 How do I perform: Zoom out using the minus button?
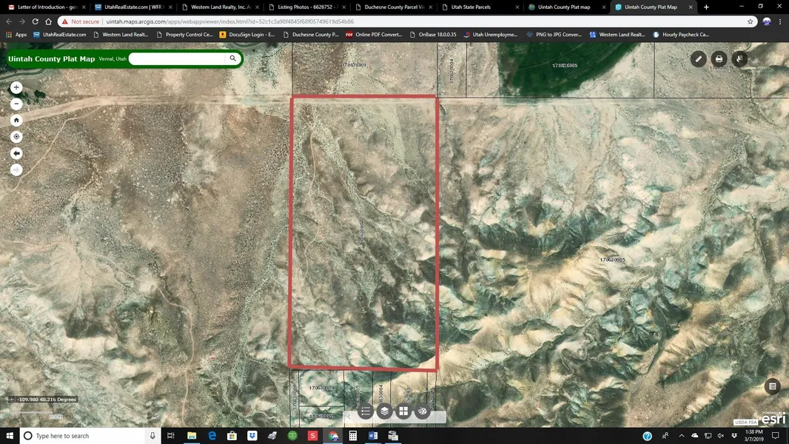(16, 104)
